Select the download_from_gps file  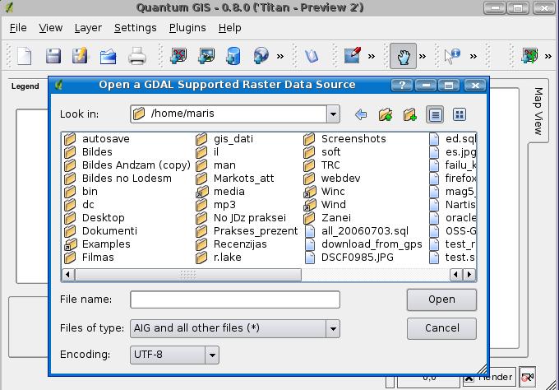pos(363,244)
